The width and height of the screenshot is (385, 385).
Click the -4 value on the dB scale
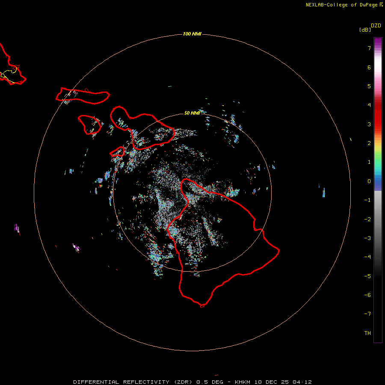pyautogui.click(x=367, y=257)
